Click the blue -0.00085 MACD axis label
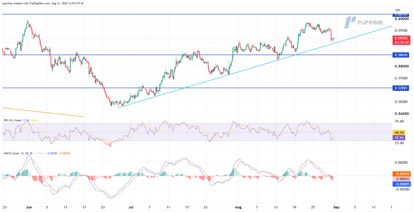The image size is (414, 212). 401,184
